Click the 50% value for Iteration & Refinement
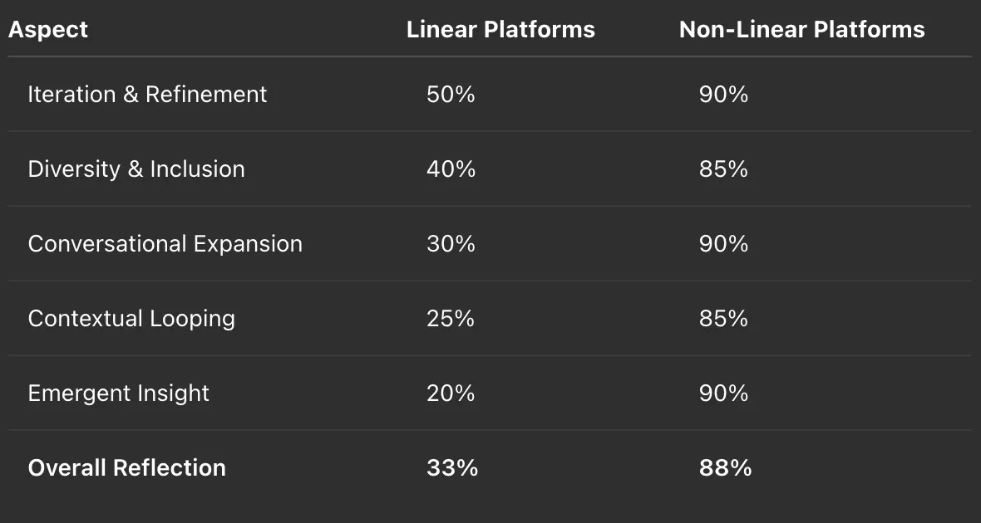Screen dimensions: 981x523 [451, 95]
